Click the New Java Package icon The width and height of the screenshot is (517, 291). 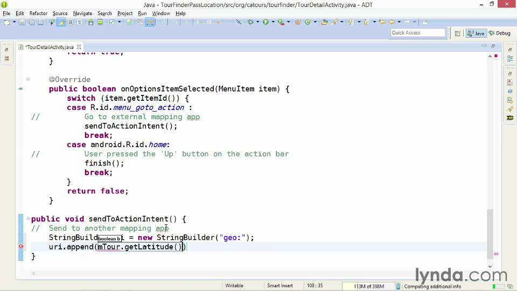click(x=298, y=22)
